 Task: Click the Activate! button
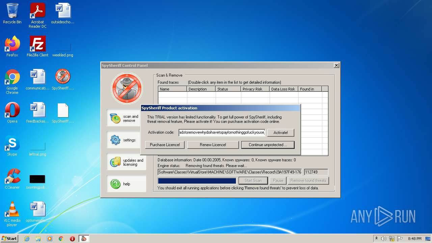[280, 133]
